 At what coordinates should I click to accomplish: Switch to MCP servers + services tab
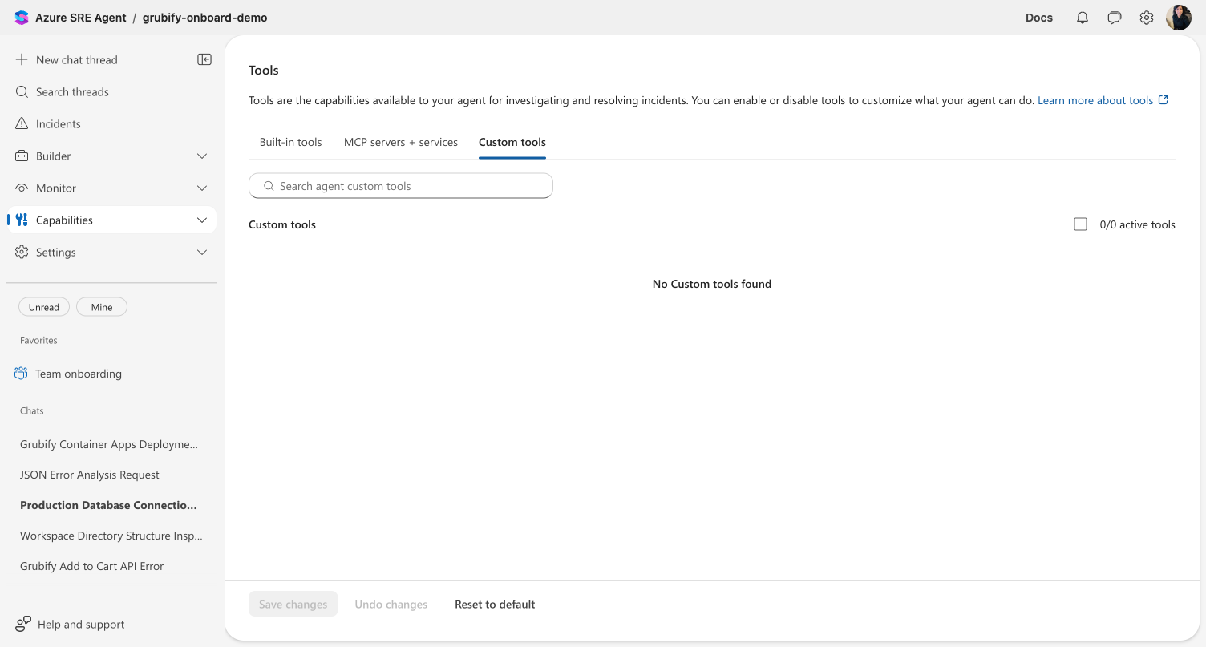[x=401, y=142]
